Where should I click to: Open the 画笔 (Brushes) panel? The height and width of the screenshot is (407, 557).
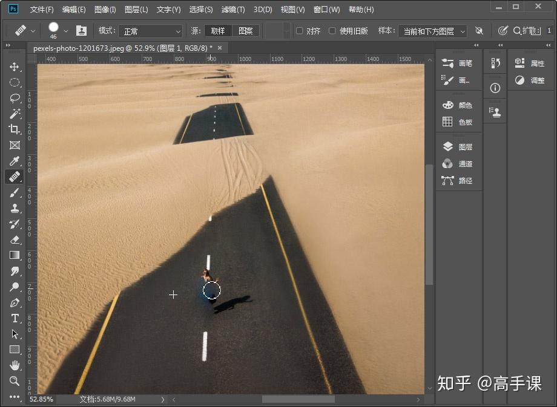click(x=458, y=63)
